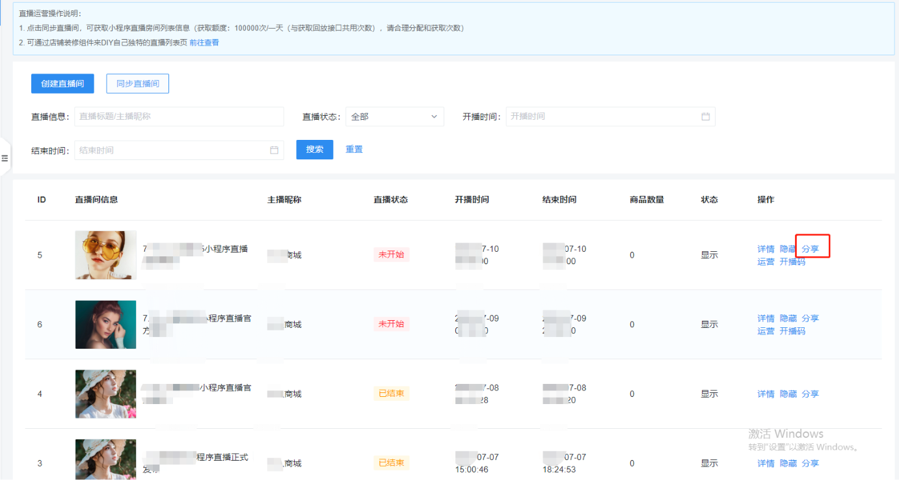Open 开播码 for live room ID 6

792,331
